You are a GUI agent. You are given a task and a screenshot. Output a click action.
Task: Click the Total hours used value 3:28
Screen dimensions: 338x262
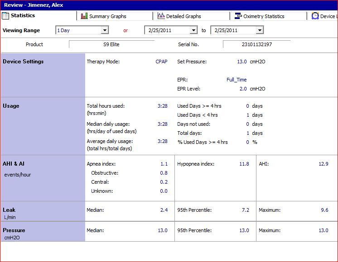tap(163, 106)
